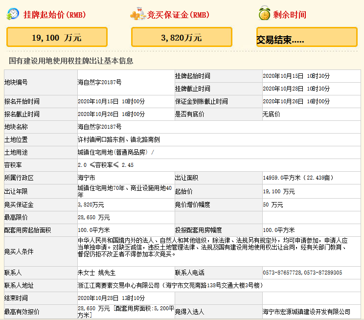The width and height of the screenshot is (364, 320).
Task: Click the 竞买保证金 (RMB) red heading
Action: pyautogui.click(x=179, y=15)
